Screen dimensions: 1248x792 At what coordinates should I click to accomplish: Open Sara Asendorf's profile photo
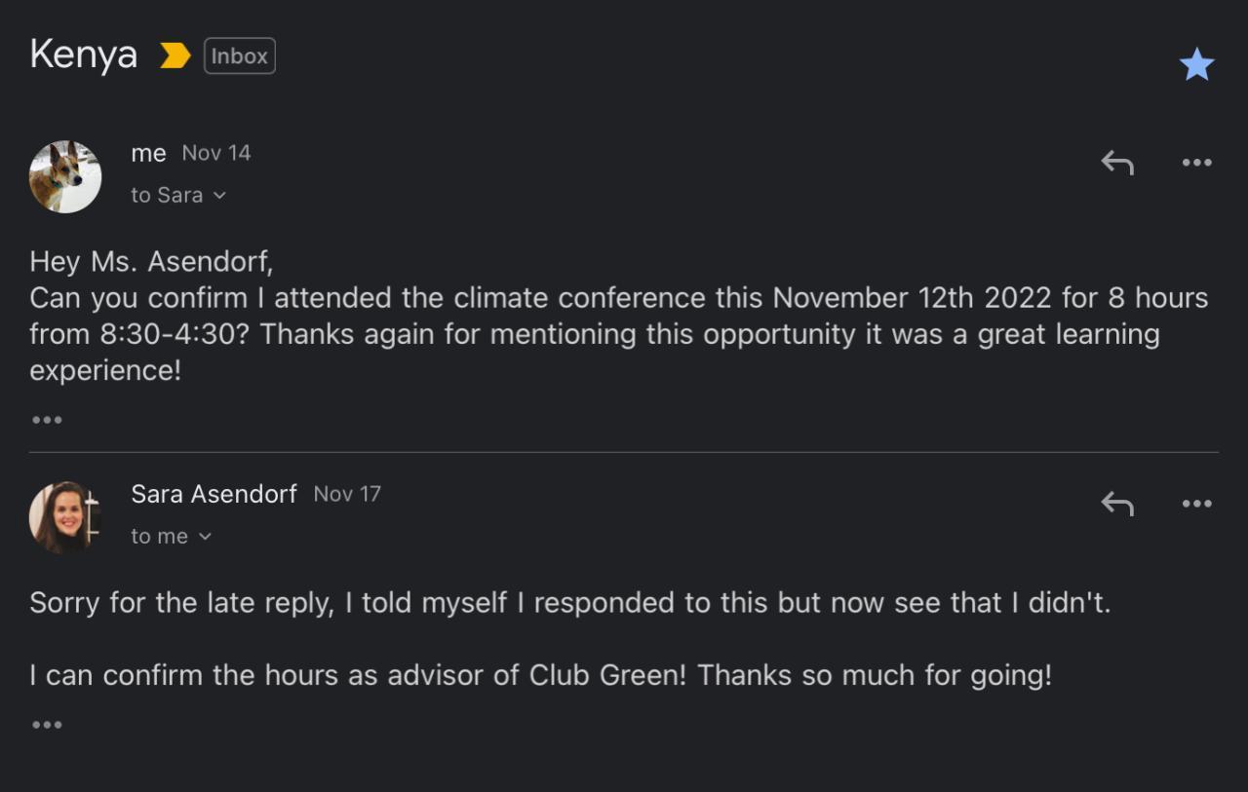coord(65,517)
